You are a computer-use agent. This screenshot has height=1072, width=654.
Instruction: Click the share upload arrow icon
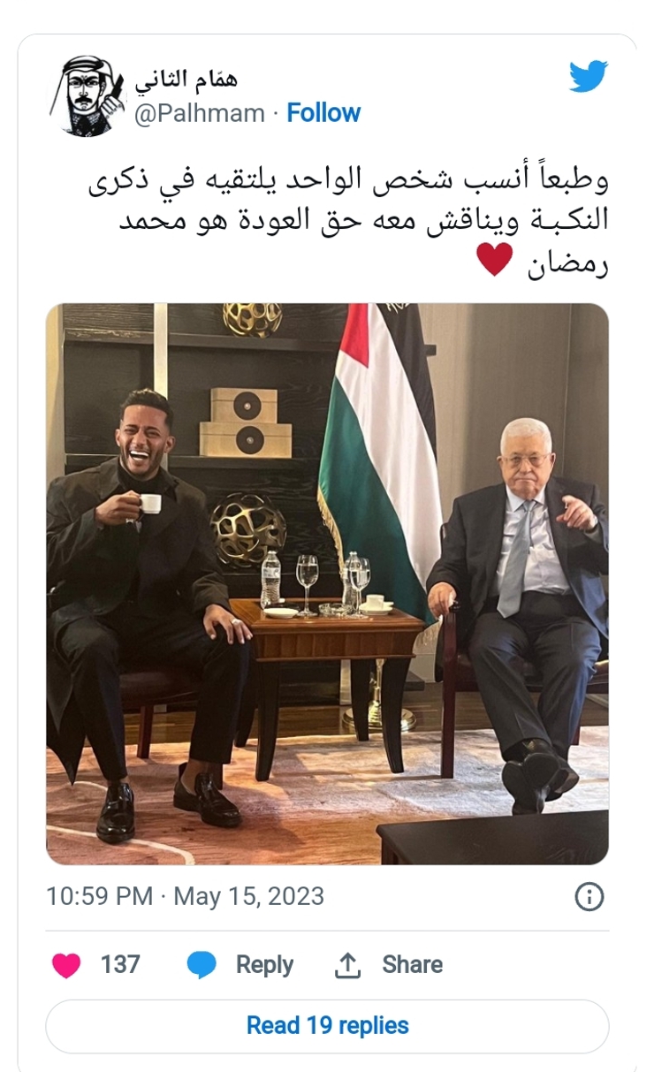click(346, 965)
